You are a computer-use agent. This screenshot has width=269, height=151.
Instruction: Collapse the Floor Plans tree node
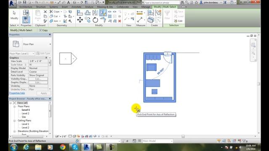point(15,107)
